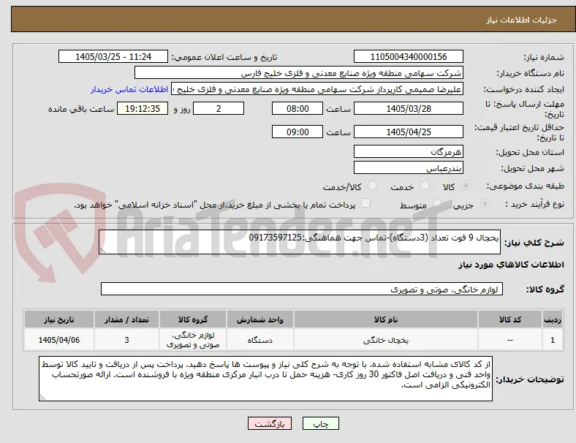Screen dimensions: 576x443
Task: Click the delivery city field بندرعباس
Action: [x=409, y=168]
